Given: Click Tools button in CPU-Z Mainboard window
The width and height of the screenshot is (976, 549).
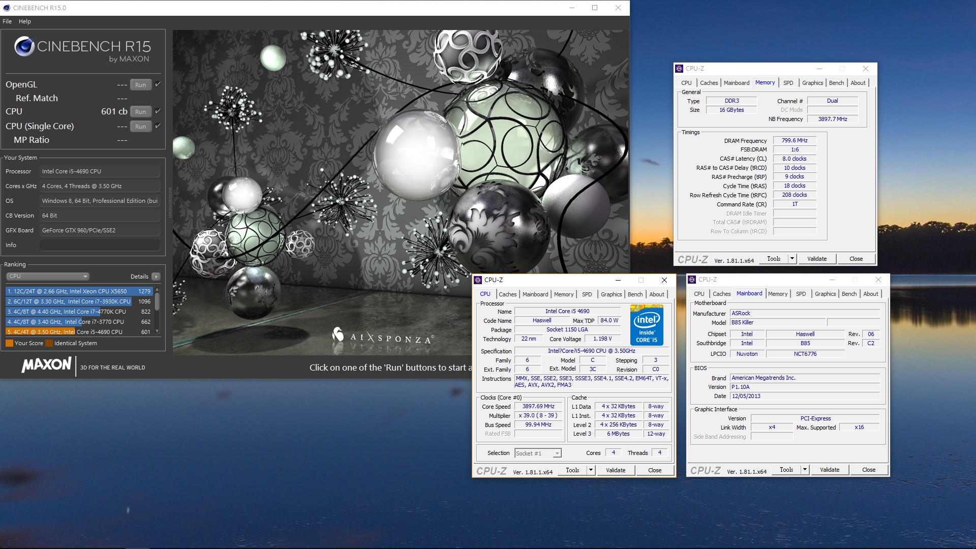Looking at the screenshot, I should pyautogui.click(x=786, y=470).
